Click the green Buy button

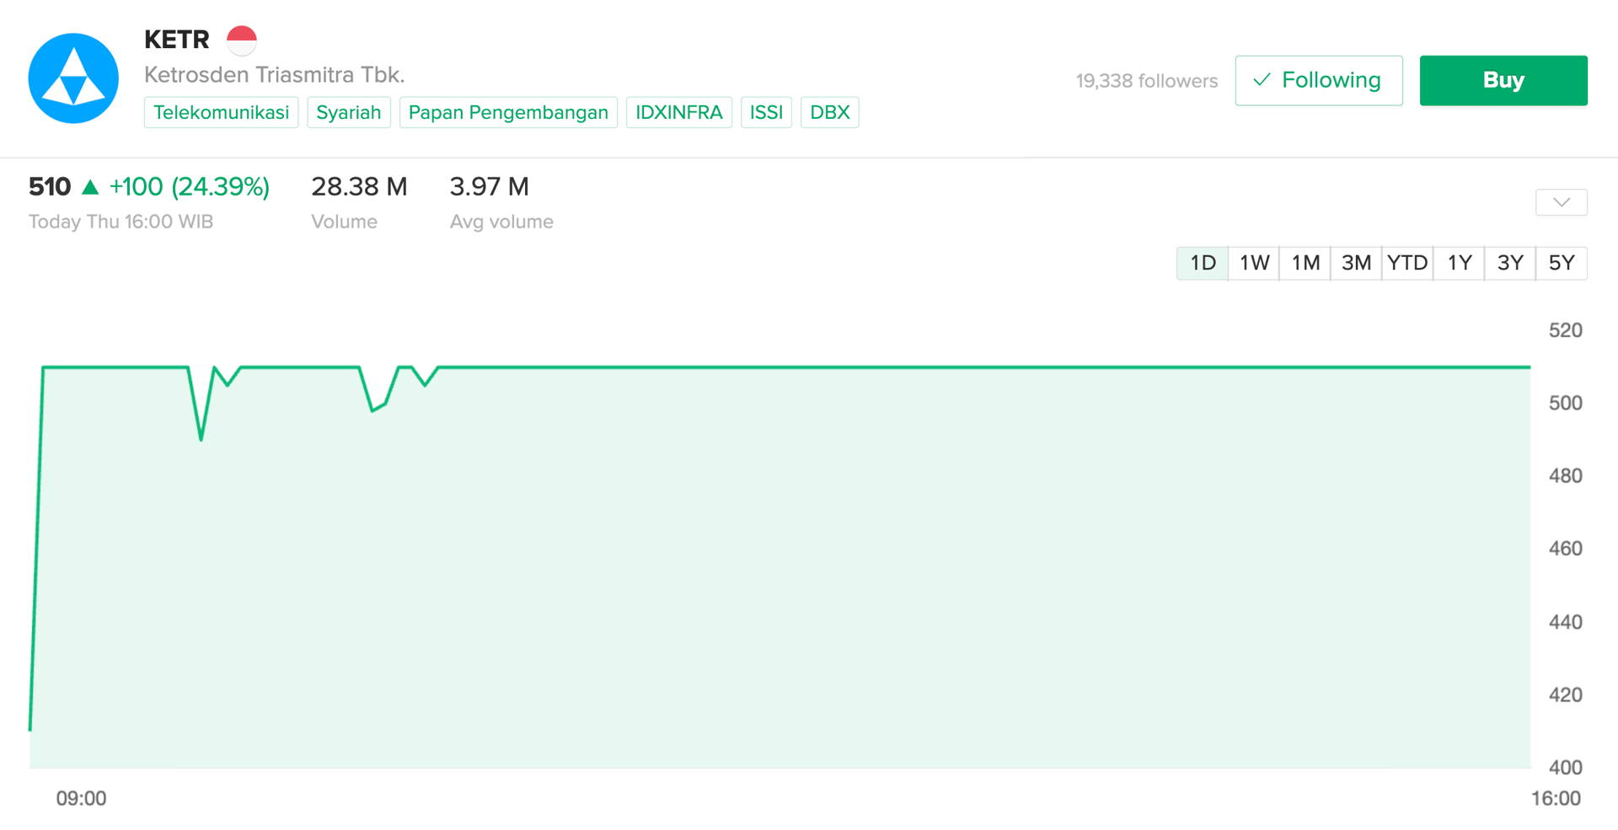point(1503,80)
